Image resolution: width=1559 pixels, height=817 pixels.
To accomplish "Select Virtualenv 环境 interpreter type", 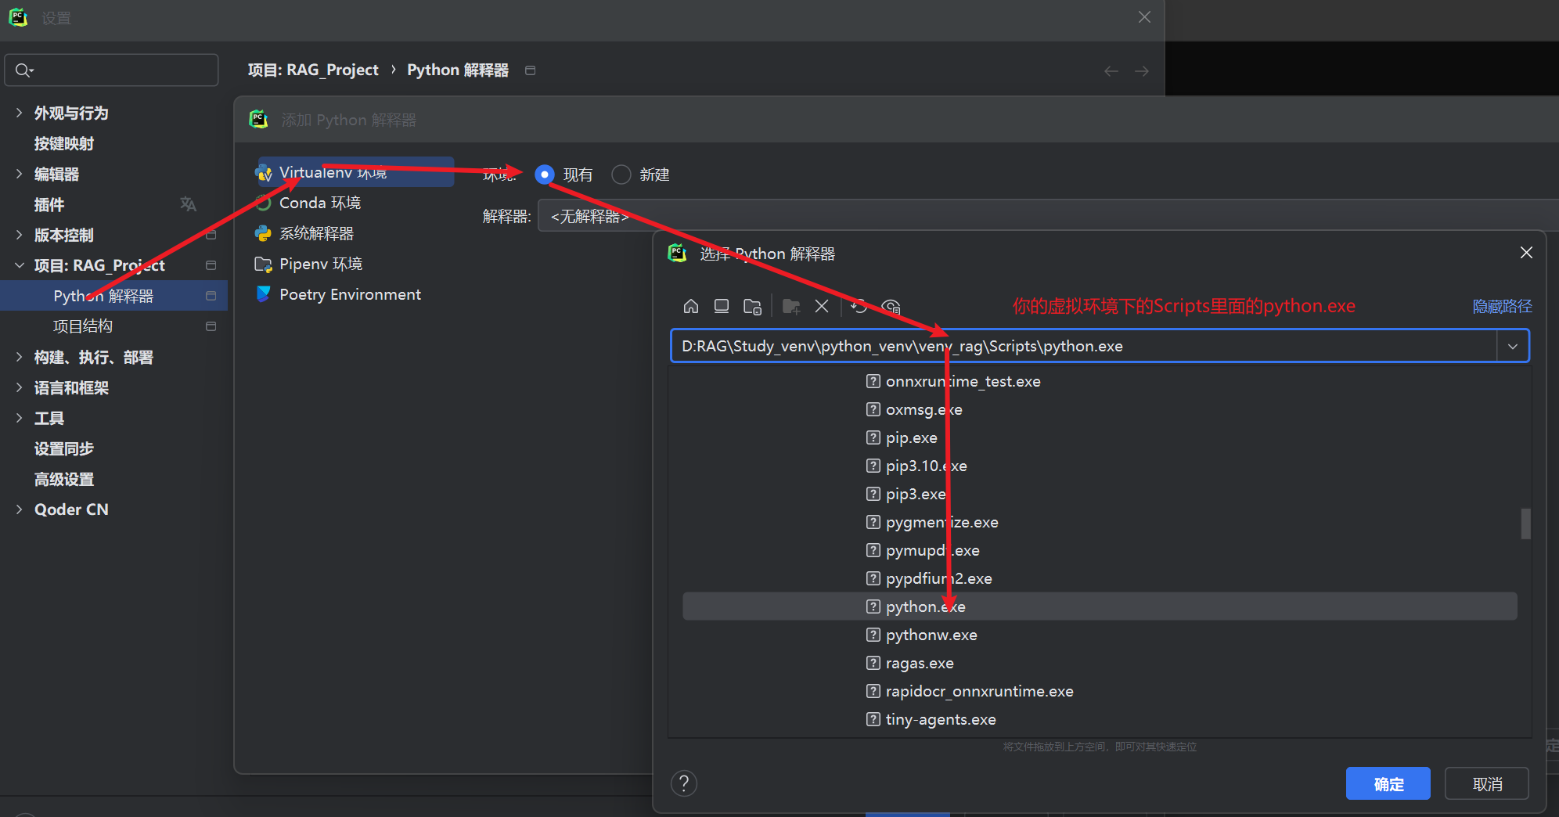I will coord(354,172).
